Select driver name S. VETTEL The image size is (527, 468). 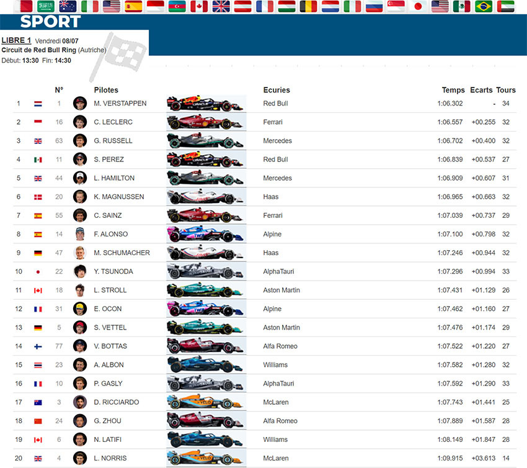tap(110, 327)
